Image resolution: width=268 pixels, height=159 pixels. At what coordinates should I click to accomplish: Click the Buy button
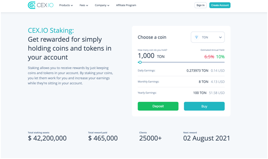tap(204, 106)
